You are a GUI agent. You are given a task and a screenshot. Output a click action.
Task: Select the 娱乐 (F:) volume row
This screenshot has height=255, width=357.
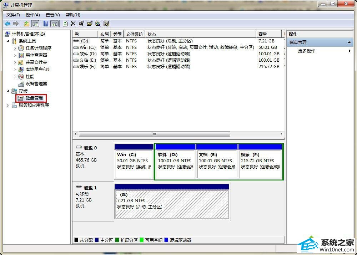coord(178,67)
